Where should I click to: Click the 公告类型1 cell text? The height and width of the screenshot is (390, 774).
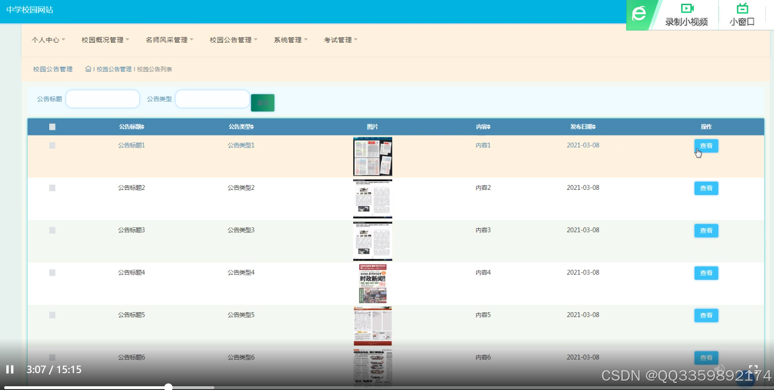coord(241,145)
